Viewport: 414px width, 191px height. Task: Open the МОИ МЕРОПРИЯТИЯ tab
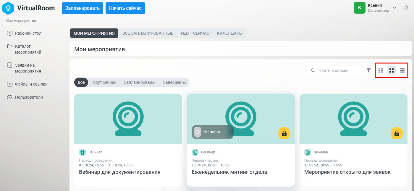pyautogui.click(x=94, y=33)
